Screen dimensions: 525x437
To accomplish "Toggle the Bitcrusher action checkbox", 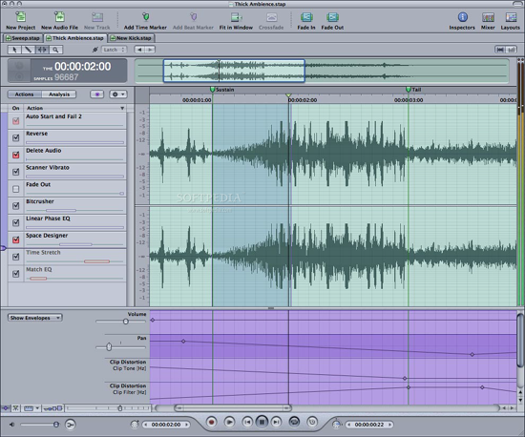I will 15,206.
